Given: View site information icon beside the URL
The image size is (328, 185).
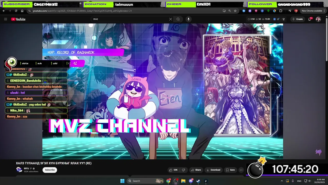Looking at the screenshot, I should (x=29, y=11).
